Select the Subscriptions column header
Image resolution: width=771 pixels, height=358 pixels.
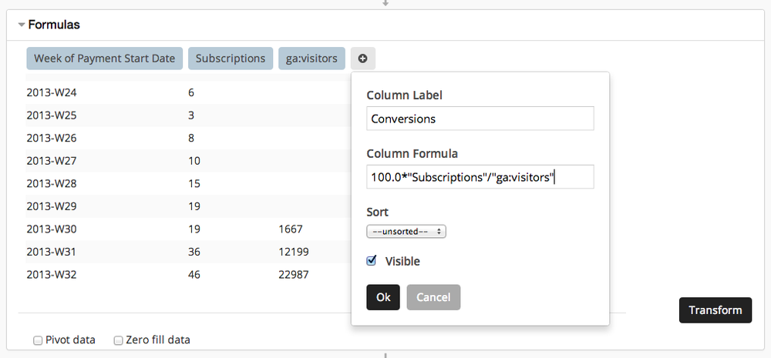coord(231,59)
